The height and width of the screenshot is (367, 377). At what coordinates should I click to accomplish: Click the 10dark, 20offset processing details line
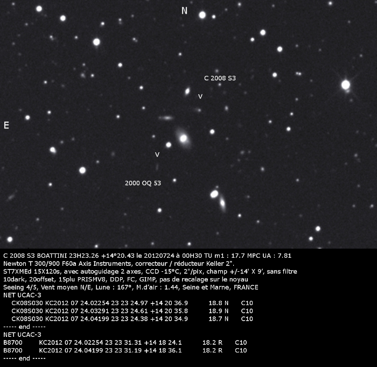coord(125,279)
